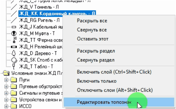Screen dimensions: 176x109
Task: Click the ЖД_TT Ферма symbol icon
Action: [x=14, y=40]
